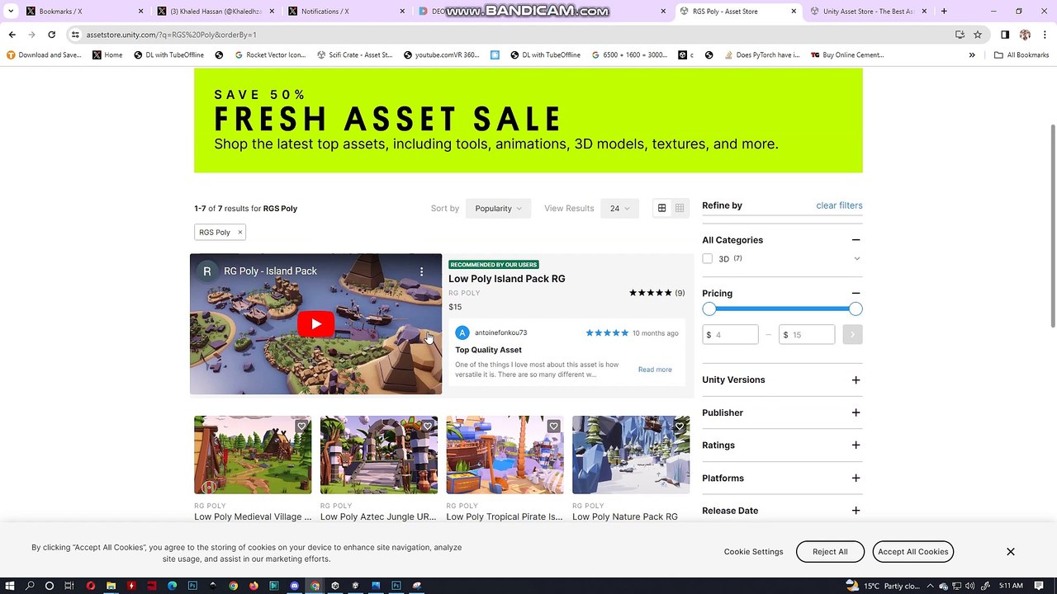Go back to the previous browser page
Viewport: 1057px width, 594px height.
[x=12, y=35]
